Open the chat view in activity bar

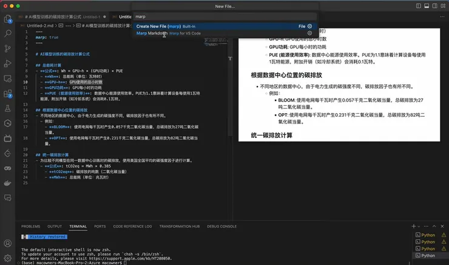8,198
